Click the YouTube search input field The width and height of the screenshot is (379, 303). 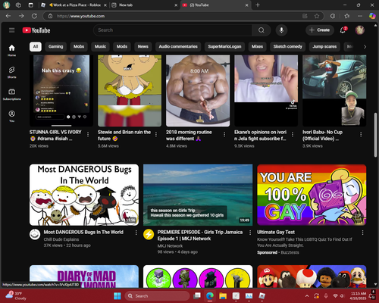point(173,30)
